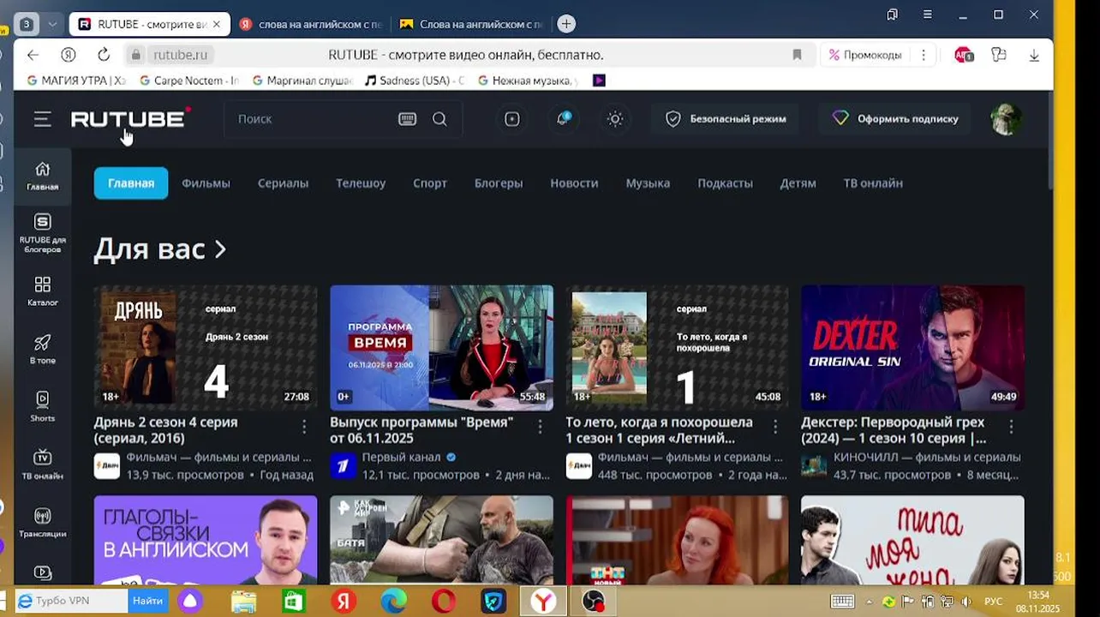Switch to the Спорт tab
This screenshot has width=1100, height=617.
430,183
